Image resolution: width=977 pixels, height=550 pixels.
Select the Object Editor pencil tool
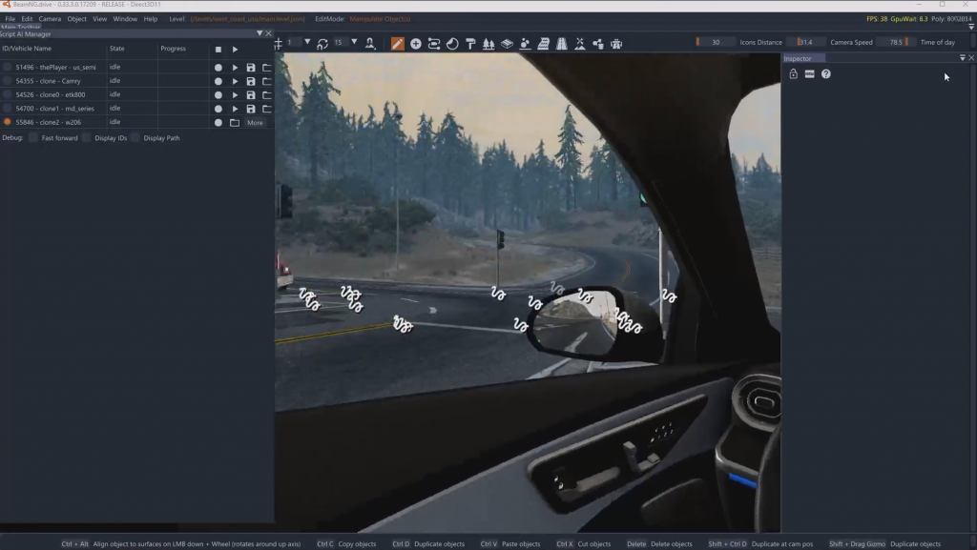point(398,42)
